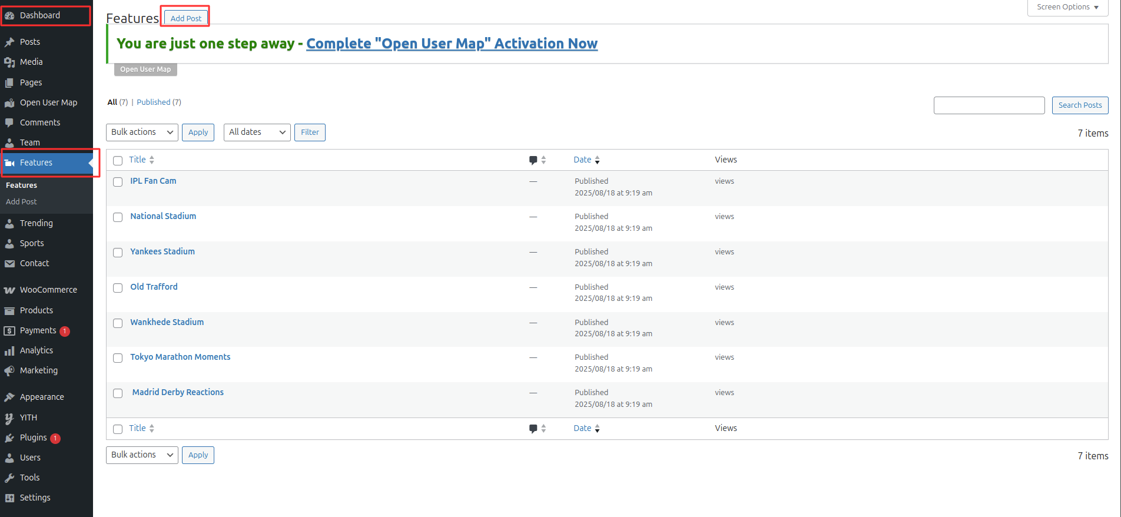Click the Tools wrench icon

coord(9,478)
